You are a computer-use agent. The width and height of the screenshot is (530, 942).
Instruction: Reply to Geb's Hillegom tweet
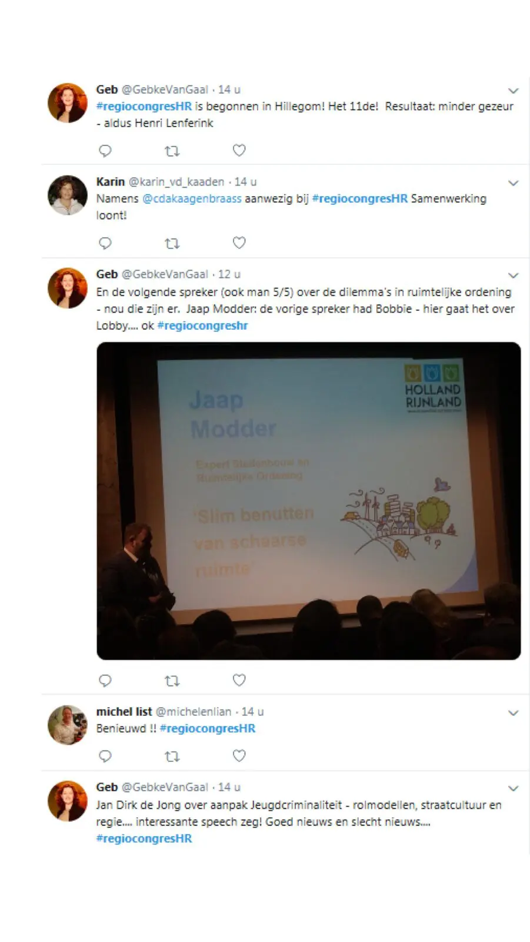105,151
